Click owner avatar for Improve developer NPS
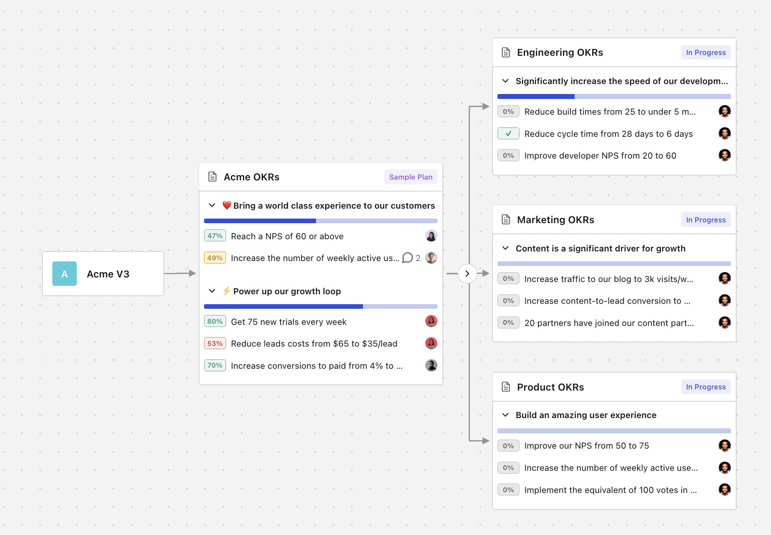 [x=724, y=156]
